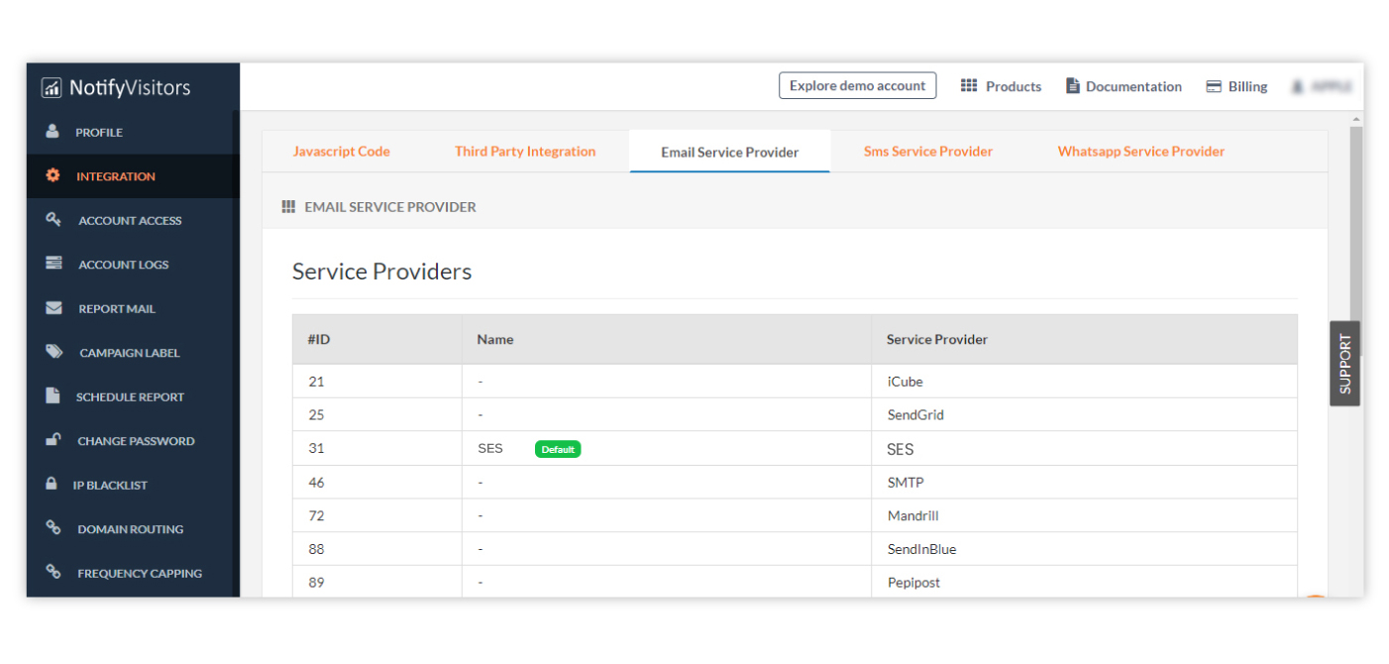Open Campaign Label in sidebar
This screenshot has height=664, width=1389.
click(133, 353)
